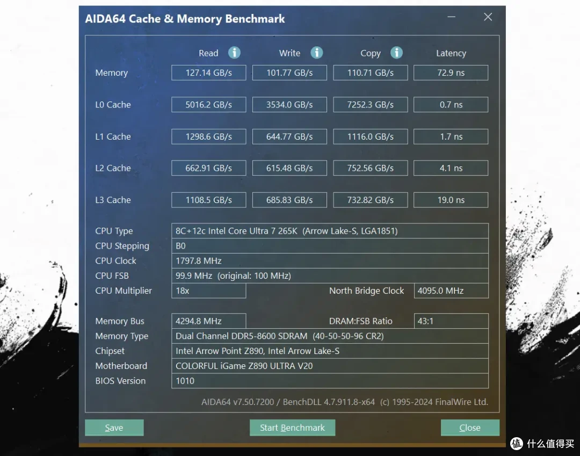Viewport: 580px width, 456px height.
Task: Select L3 Cache Latency 19.0 ns
Action: pos(451,200)
